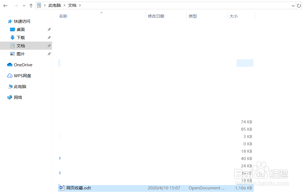This screenshot has width=305, height=194.
Task: Toggle the 名称 column sort arrow
Action: tap(101, 12)
